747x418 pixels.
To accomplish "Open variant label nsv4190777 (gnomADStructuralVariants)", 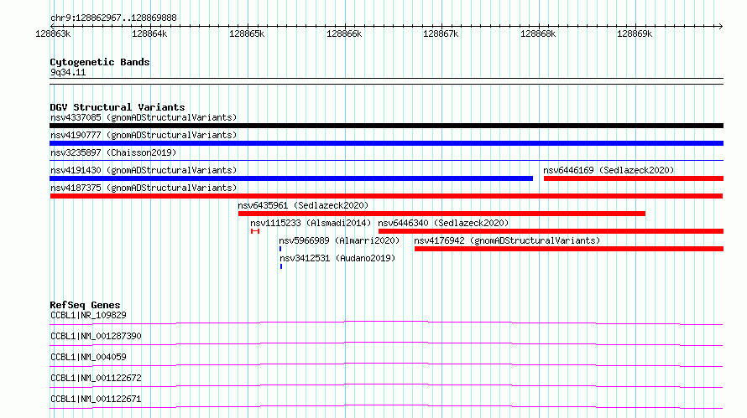I will [x=144, y=135].
